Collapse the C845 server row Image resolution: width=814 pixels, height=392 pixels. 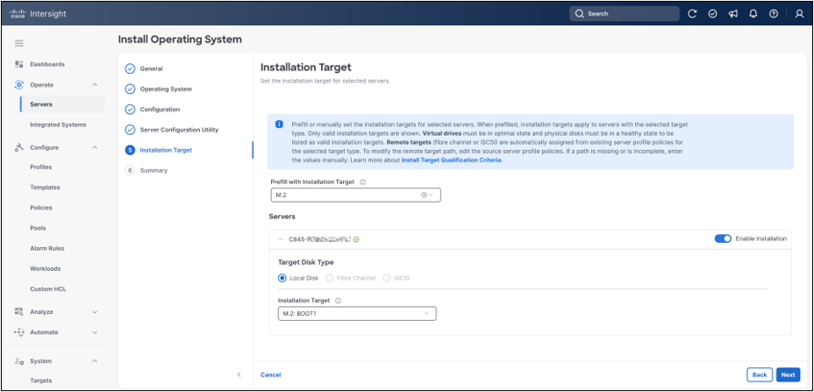point(281,239)
